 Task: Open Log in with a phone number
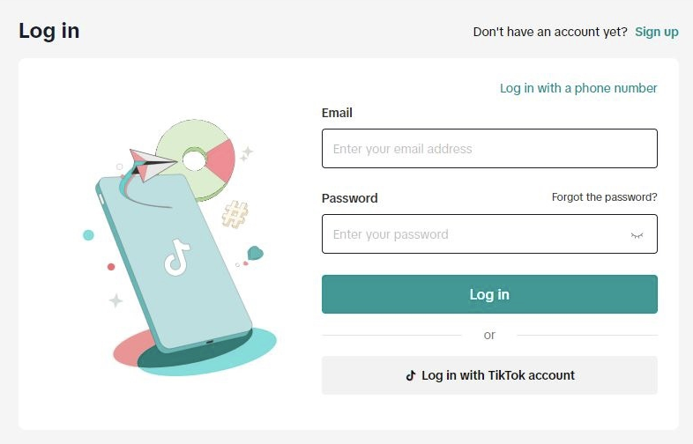[578, 88]
